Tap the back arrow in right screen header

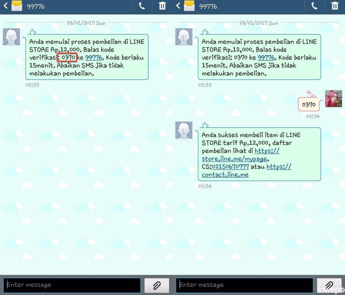tap(178, 5)
